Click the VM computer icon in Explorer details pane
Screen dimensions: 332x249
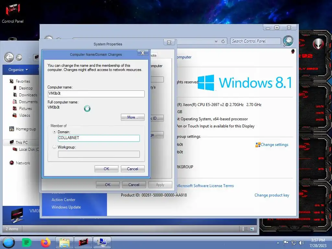tap(17, 215)
